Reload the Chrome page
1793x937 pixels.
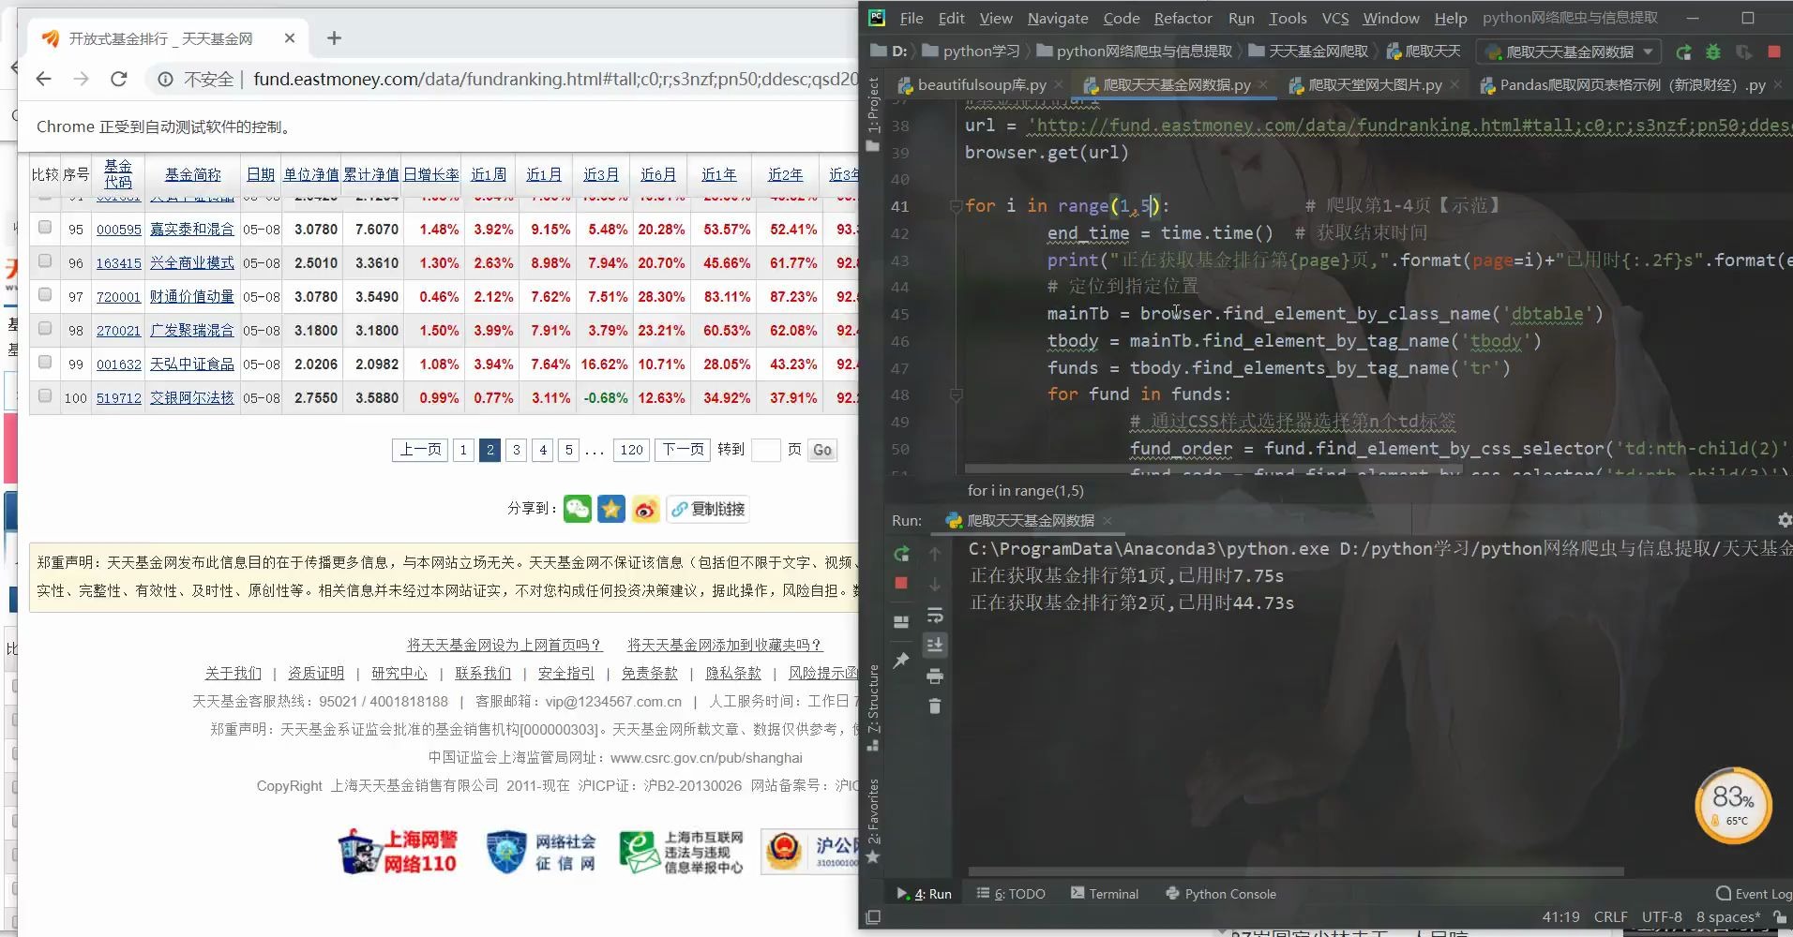pos(118,79)
